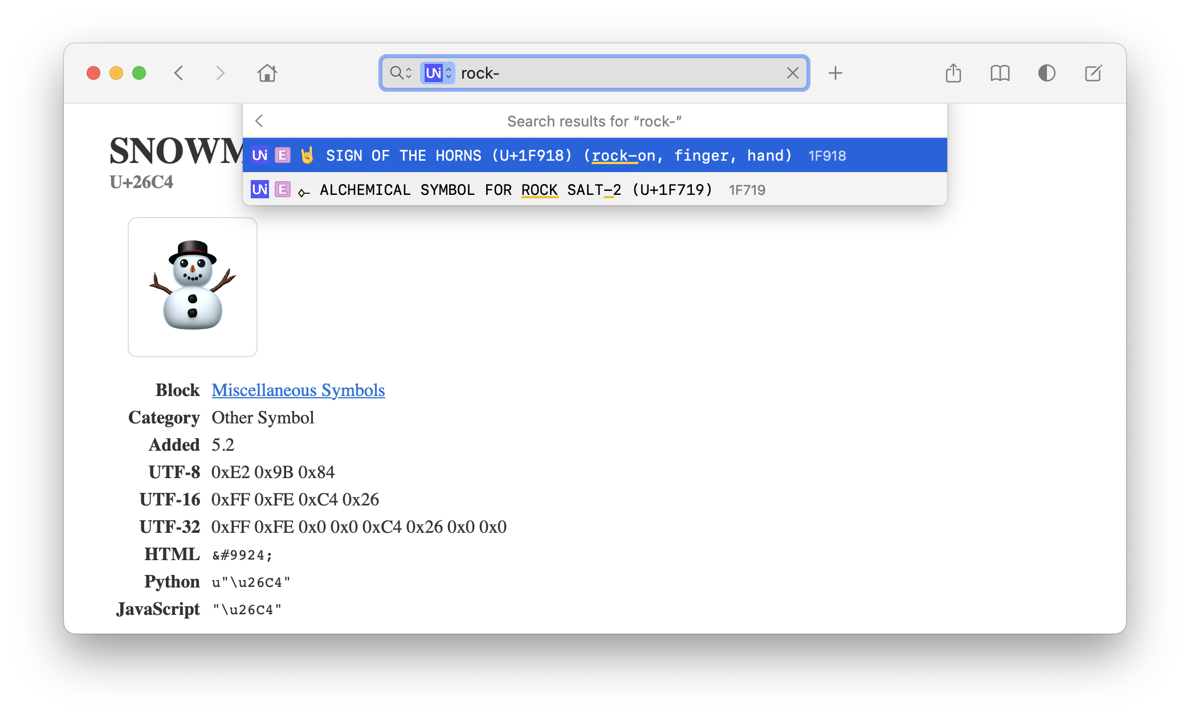Clear the search field text
This screenshot has width=1190, height=718.
(793, 73)
